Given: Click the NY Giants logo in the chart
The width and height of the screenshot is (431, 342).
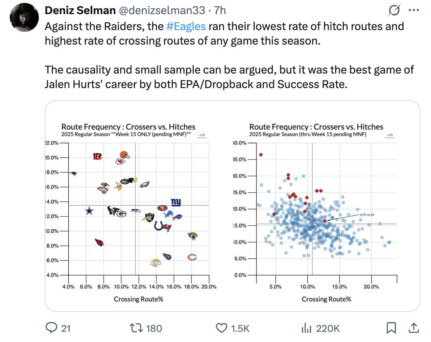Looking at the screenshot, I should pyautogui.click(x=176, y=202).
